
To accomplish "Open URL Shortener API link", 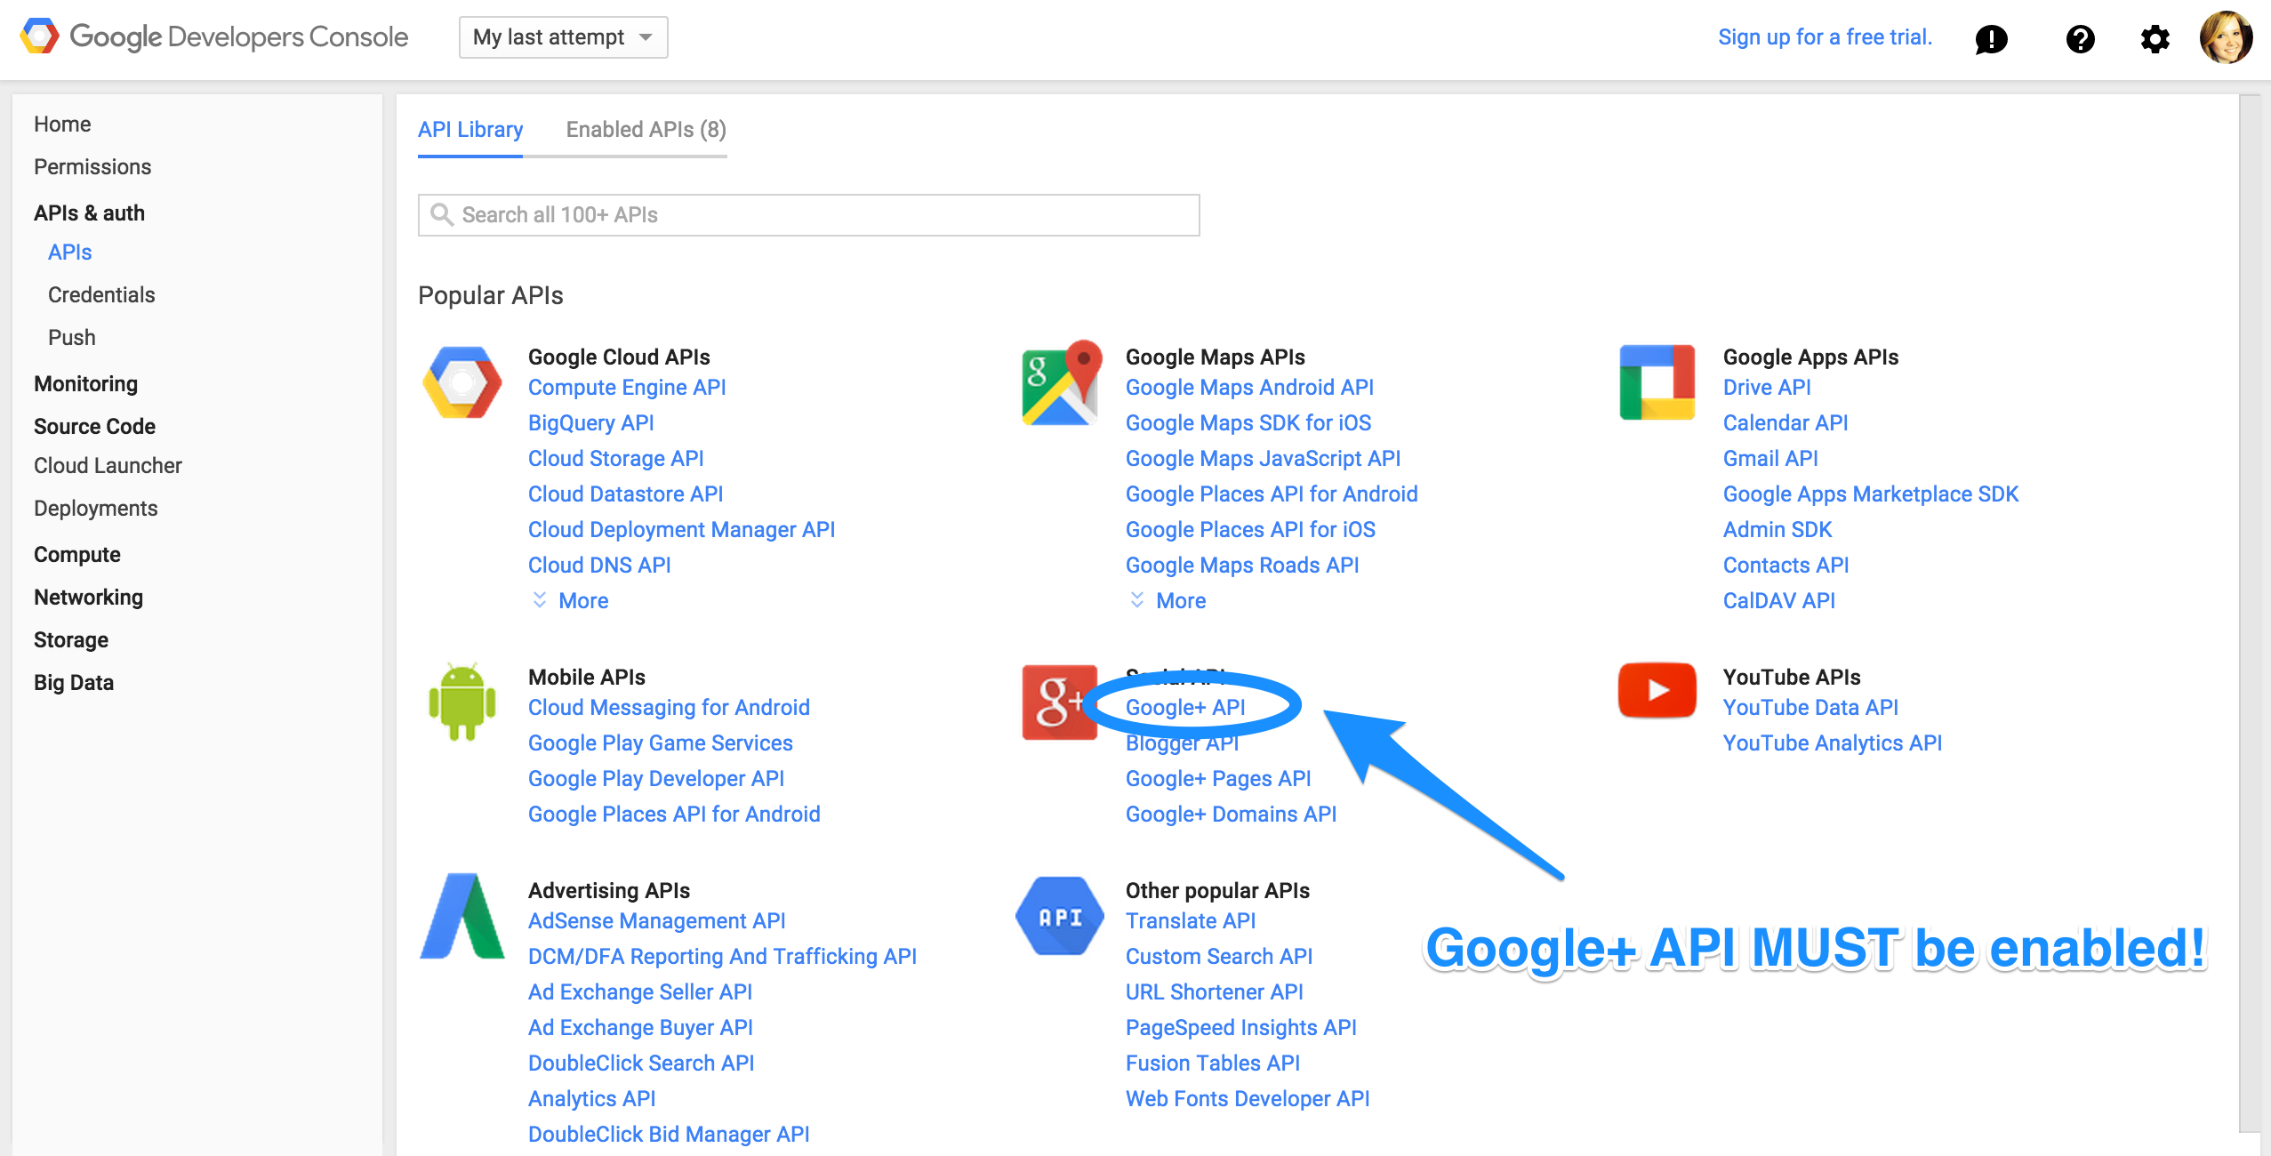I will click(x=1214, y=991).
